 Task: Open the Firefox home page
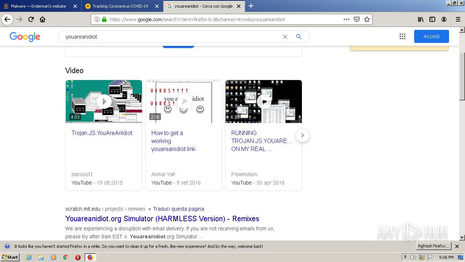(x=43, y=19)
